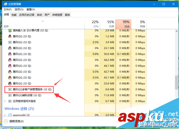Click the penguin icon of the 23.6 MB 腾讯QQ row
The width and height of the screenshot is (179, 129).
(10, 84)
